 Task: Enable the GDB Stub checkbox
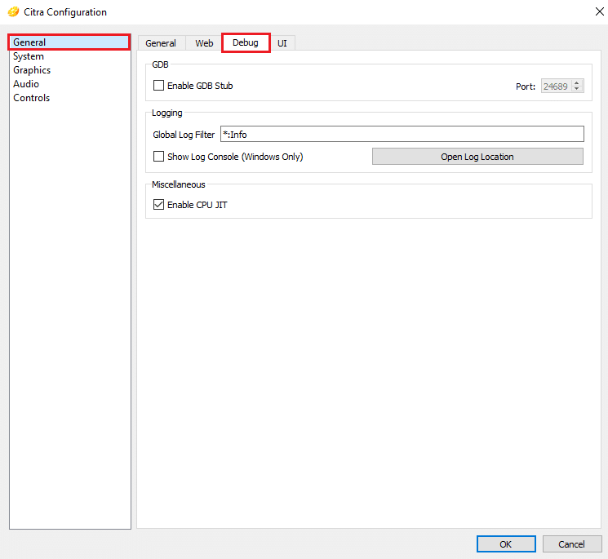click(x=159, y=86)
